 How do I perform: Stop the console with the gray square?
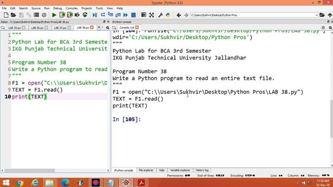pos(323,28)
